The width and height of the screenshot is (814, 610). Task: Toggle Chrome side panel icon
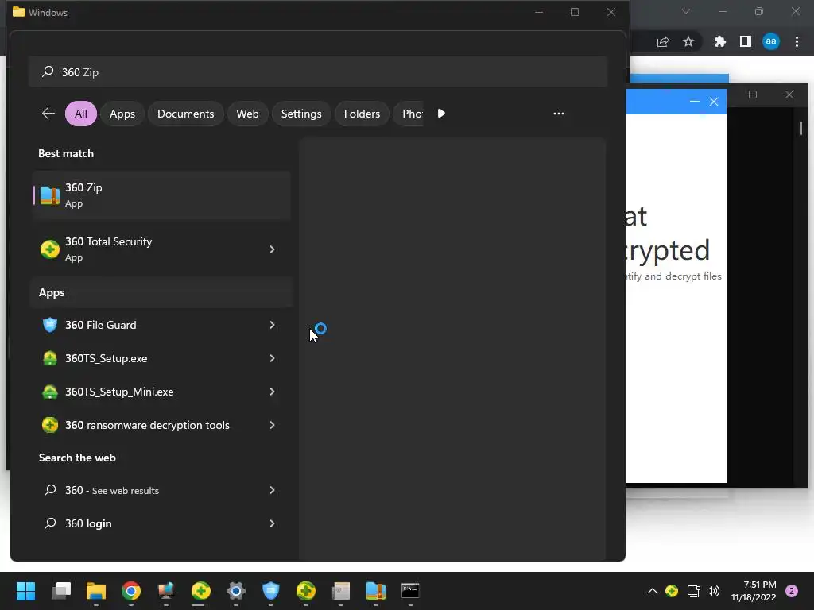(x=746, y=41)
